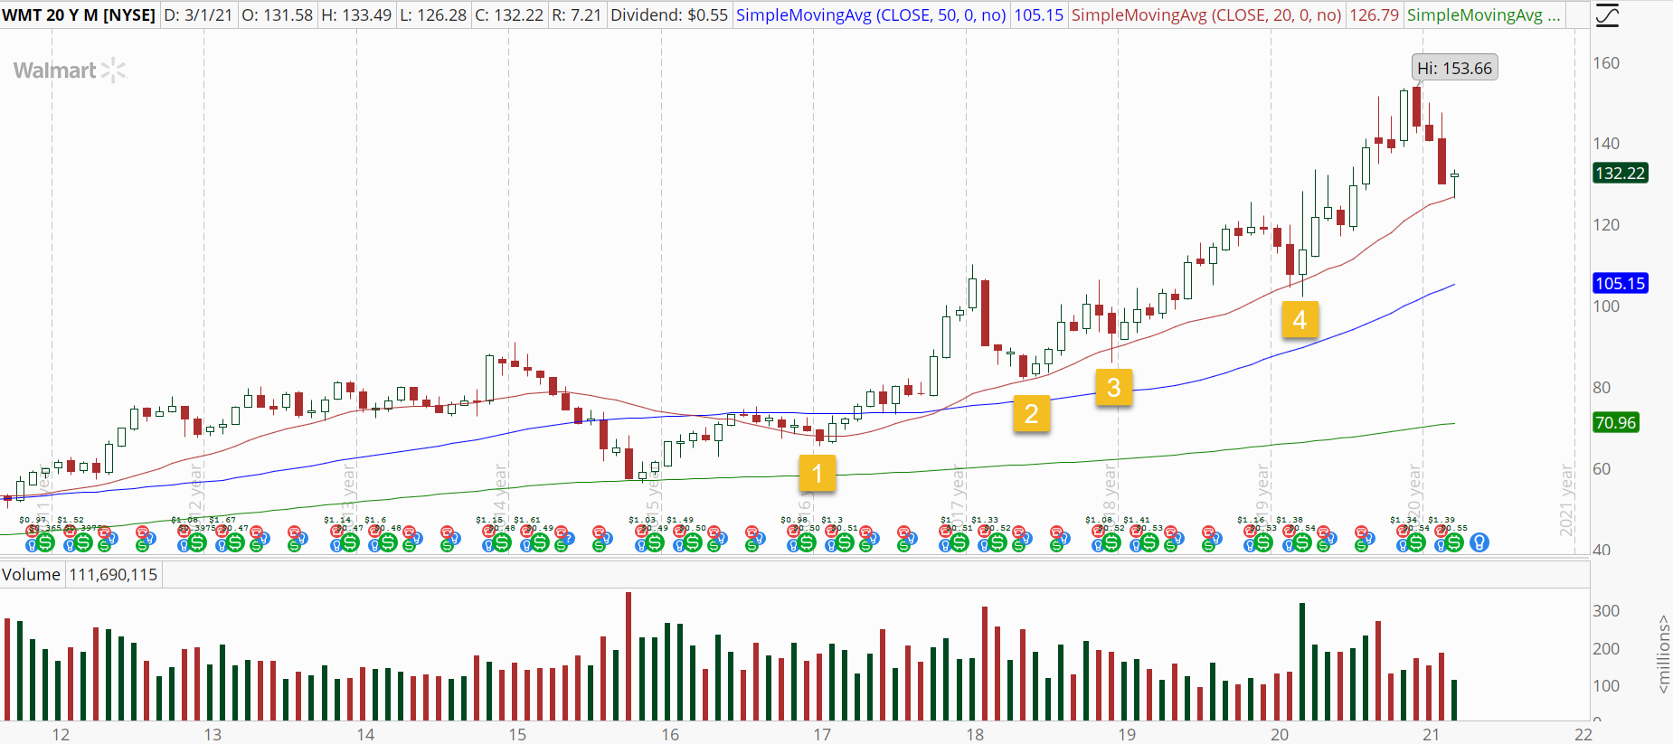1673x744 pixels.
Task: Click the 200 volume axis label
Action: click(x=1606, y=648)
